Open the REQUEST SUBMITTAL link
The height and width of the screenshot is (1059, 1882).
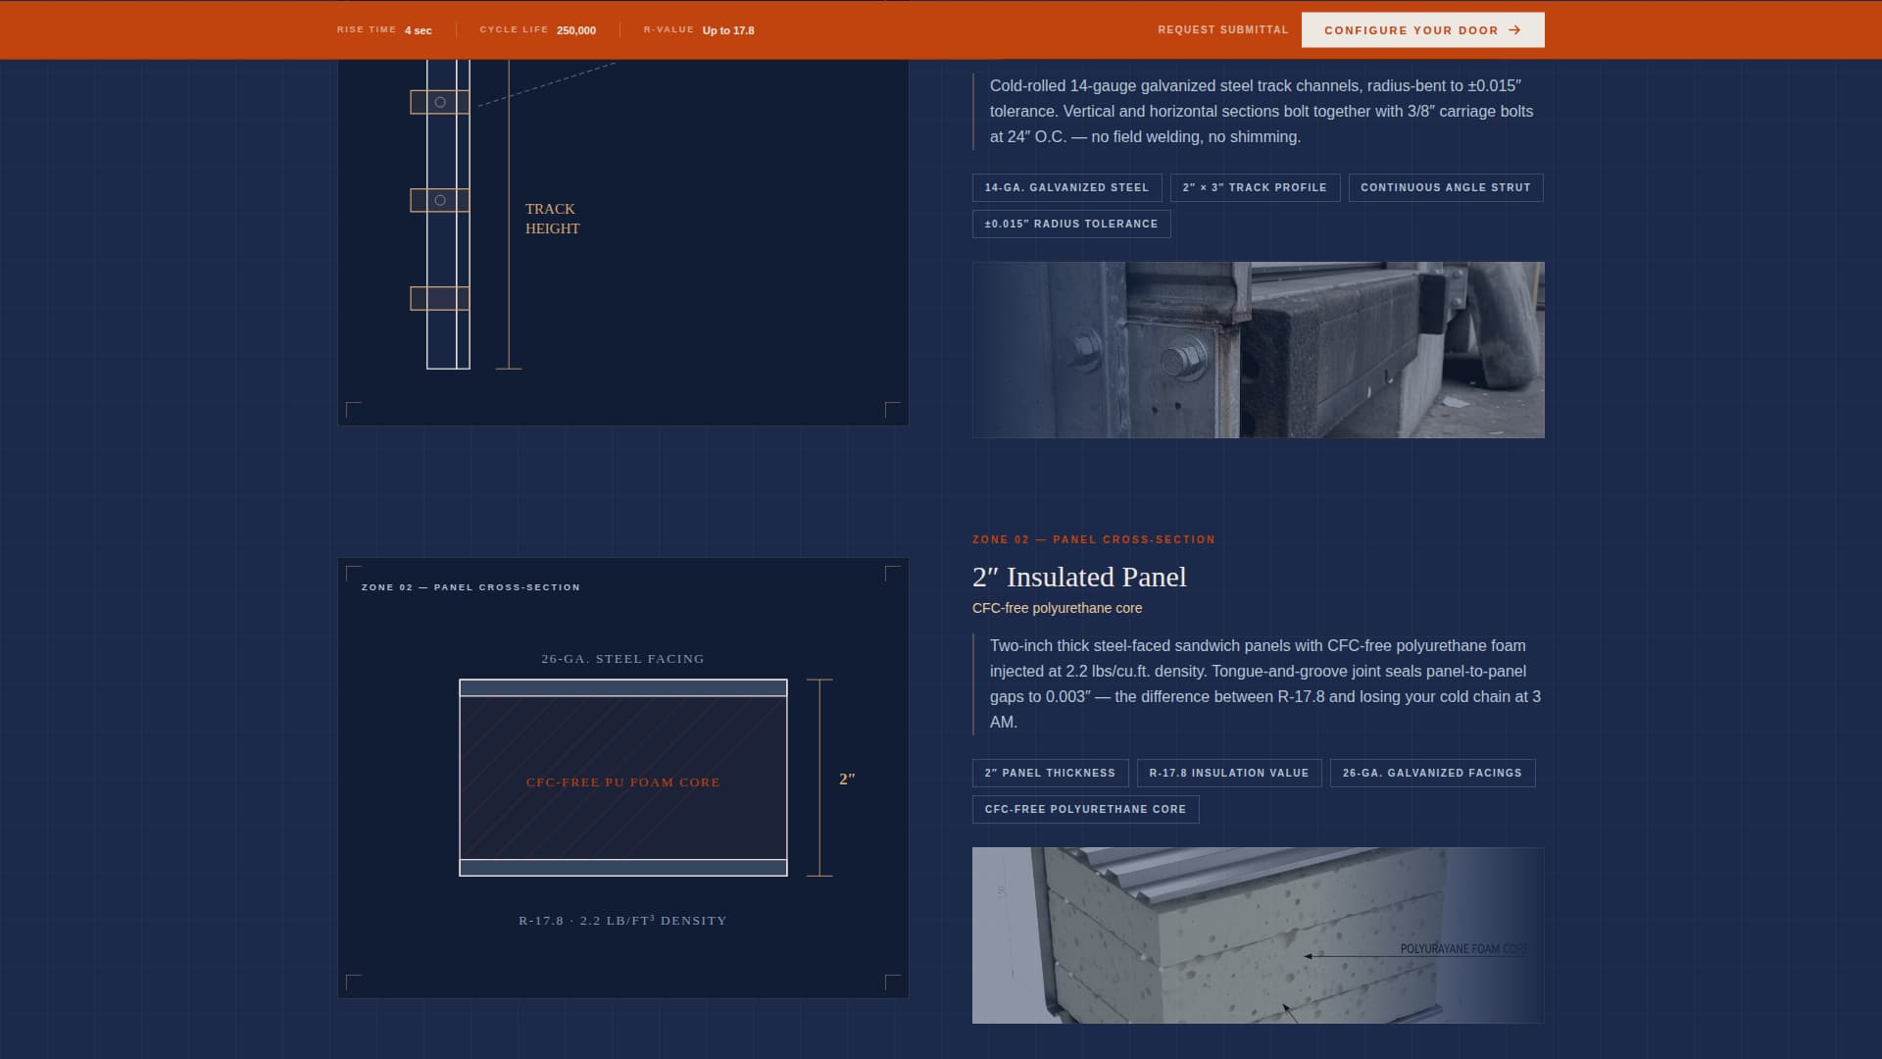pyautogui.click(x=1222, y=29)
